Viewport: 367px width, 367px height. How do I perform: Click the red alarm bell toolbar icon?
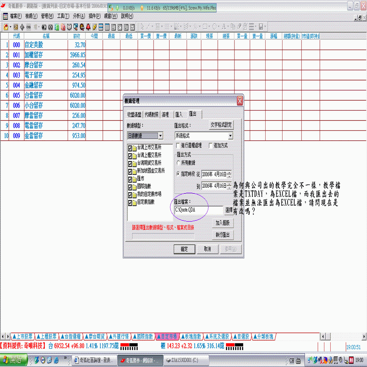coord(88,27)
